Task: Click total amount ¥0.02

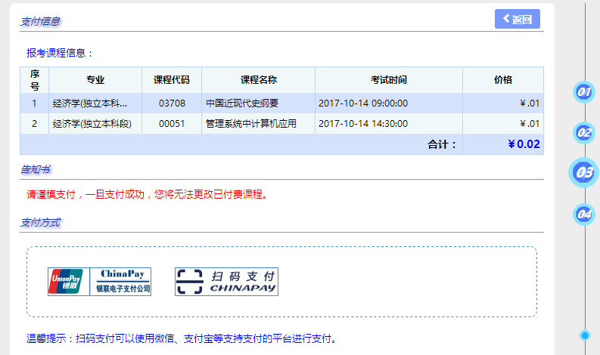Action: click(524, 144)
